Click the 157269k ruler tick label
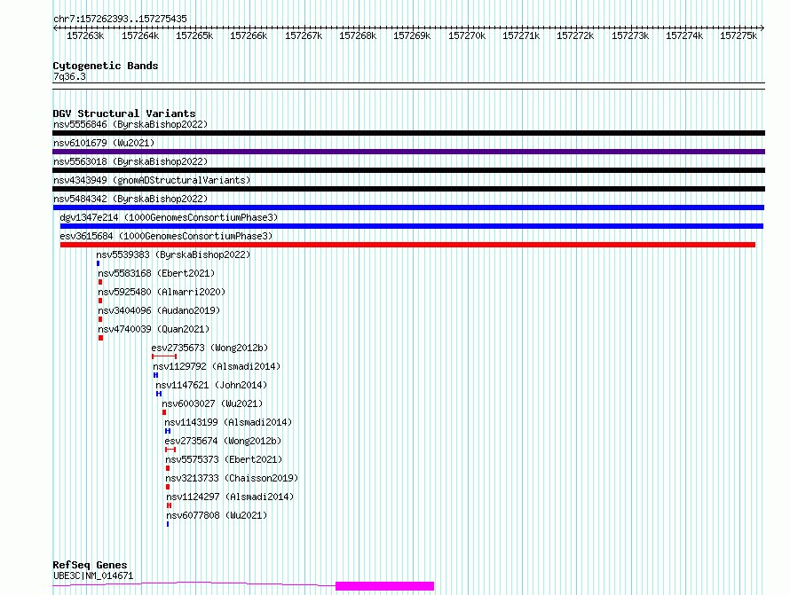Image resolution: width=790 pixels, height=595 pixels. pyautogui.click(x=412, y=35)
